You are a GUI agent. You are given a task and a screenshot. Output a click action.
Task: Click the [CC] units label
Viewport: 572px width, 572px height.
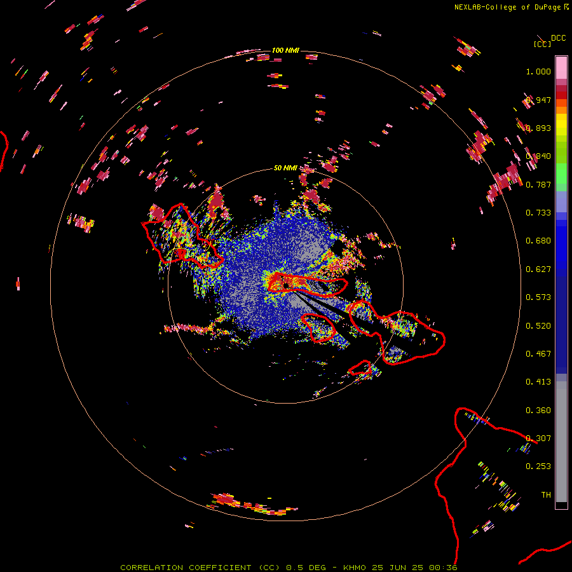(542, 44)
